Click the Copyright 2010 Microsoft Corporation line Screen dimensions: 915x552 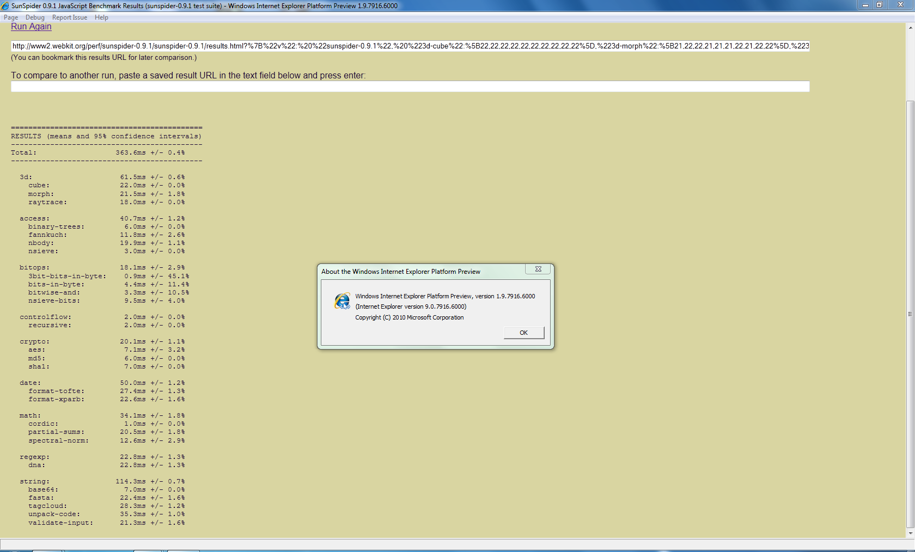[x=410, y=317]
